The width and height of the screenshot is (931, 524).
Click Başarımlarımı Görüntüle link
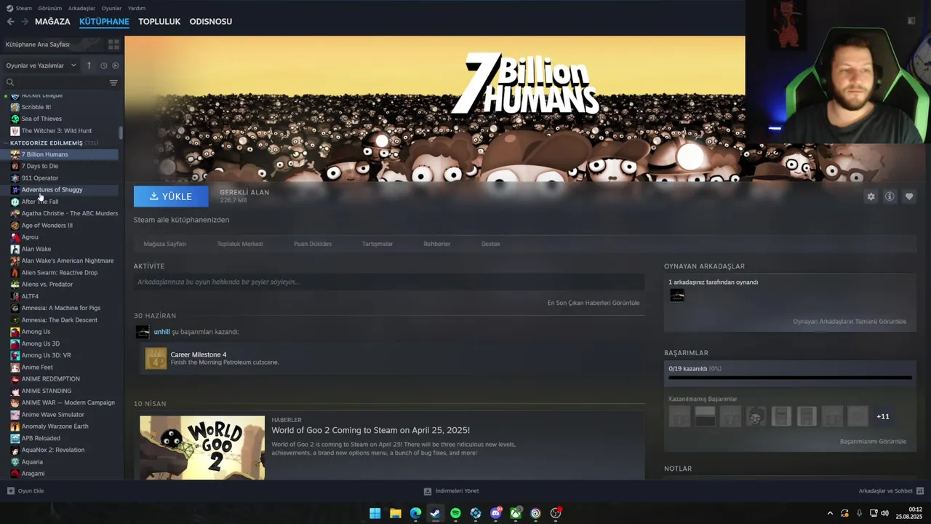(873, 442)
